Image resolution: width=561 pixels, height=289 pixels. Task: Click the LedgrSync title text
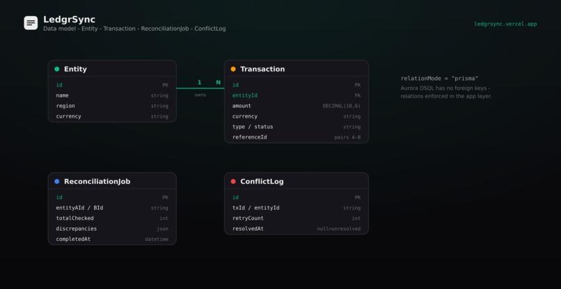point(70,19)
